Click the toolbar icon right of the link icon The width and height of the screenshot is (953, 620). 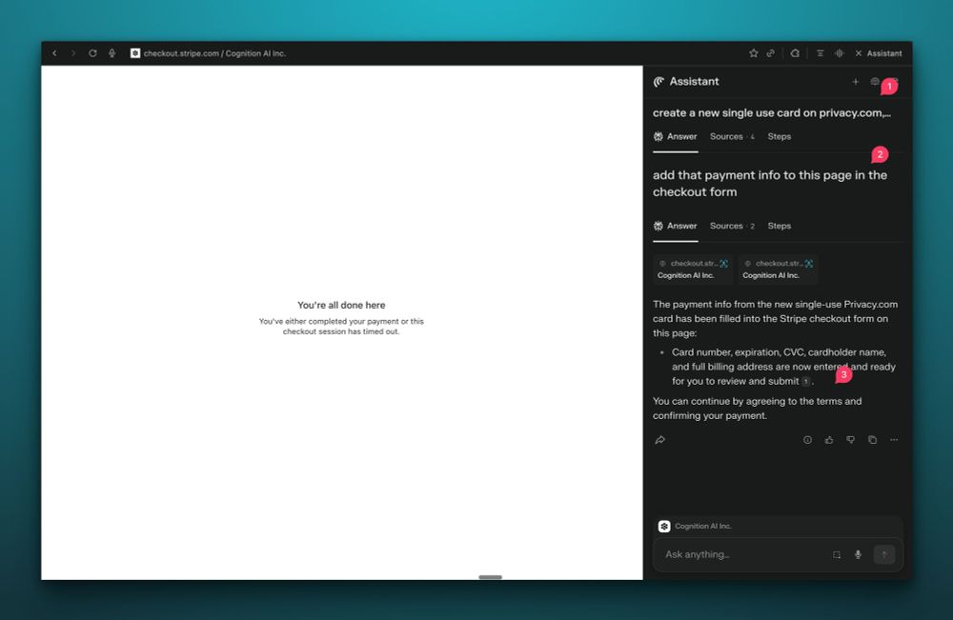point(795,53)
